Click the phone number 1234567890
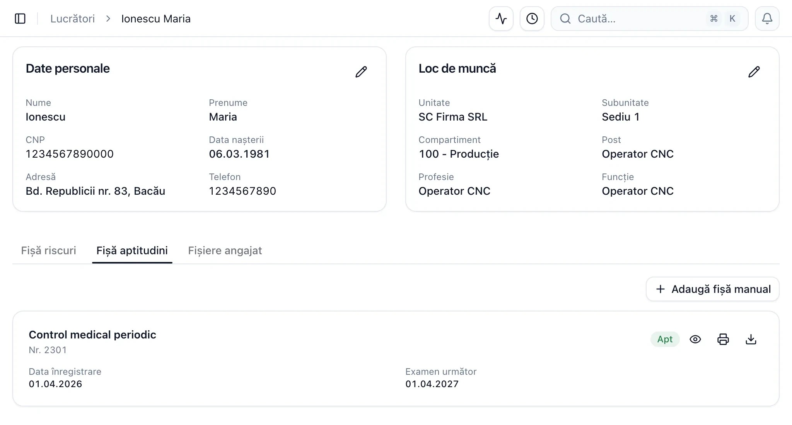 pos(242,191)
